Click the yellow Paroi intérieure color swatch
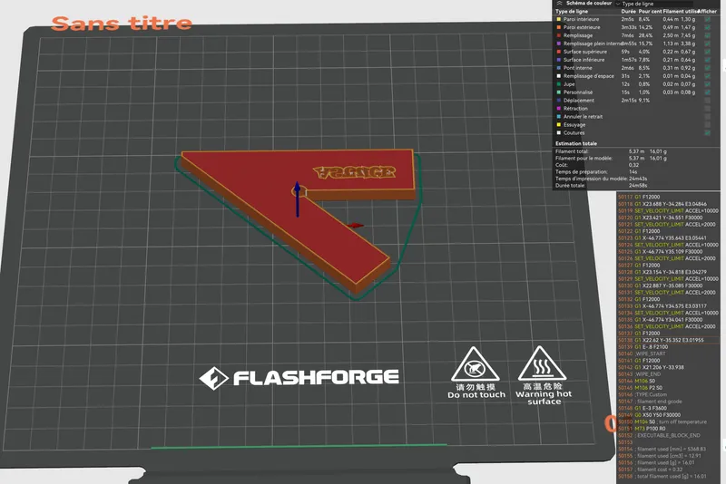Screen dimensions: 726x484 pos(559,19)
